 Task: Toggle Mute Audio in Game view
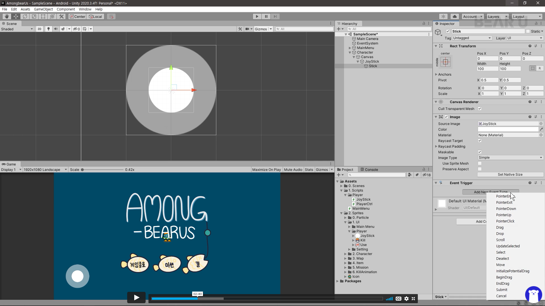tap(293, 169)
